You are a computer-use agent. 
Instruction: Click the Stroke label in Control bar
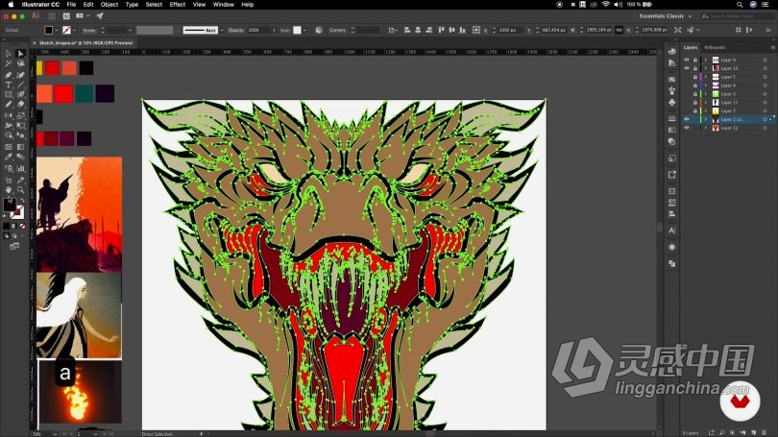tap(89, 31)
